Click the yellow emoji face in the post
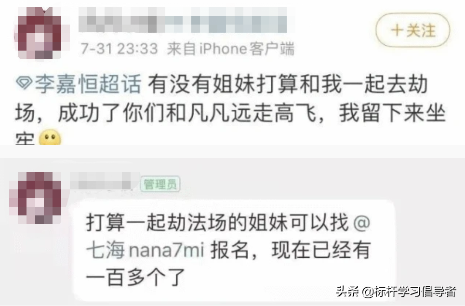Image resolution: width=465 pixels, height=306 pixels. (x=50, y=138)
